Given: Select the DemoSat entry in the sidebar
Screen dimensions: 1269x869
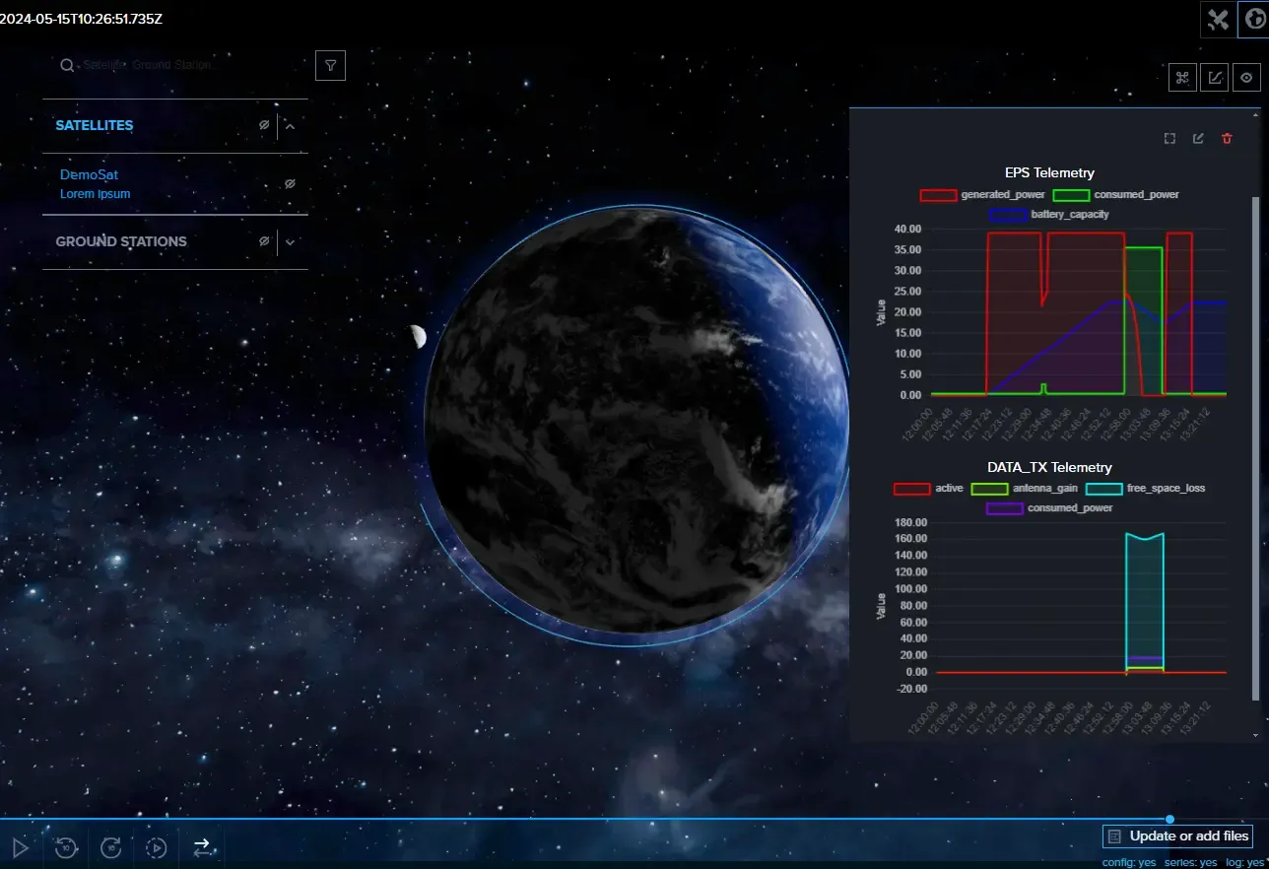Looking at the screenshot, I should point(89,173).
